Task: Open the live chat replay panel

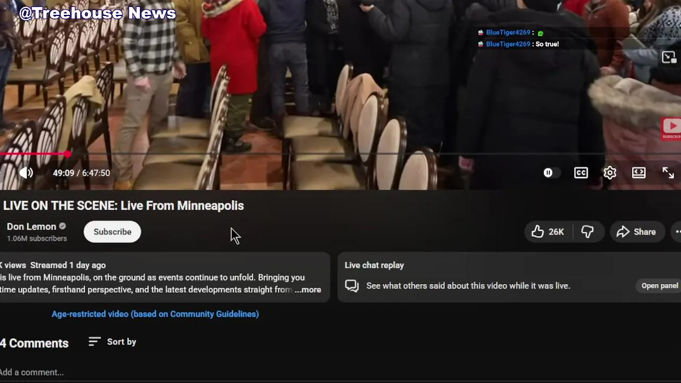Action: click(x=660, y=286)
